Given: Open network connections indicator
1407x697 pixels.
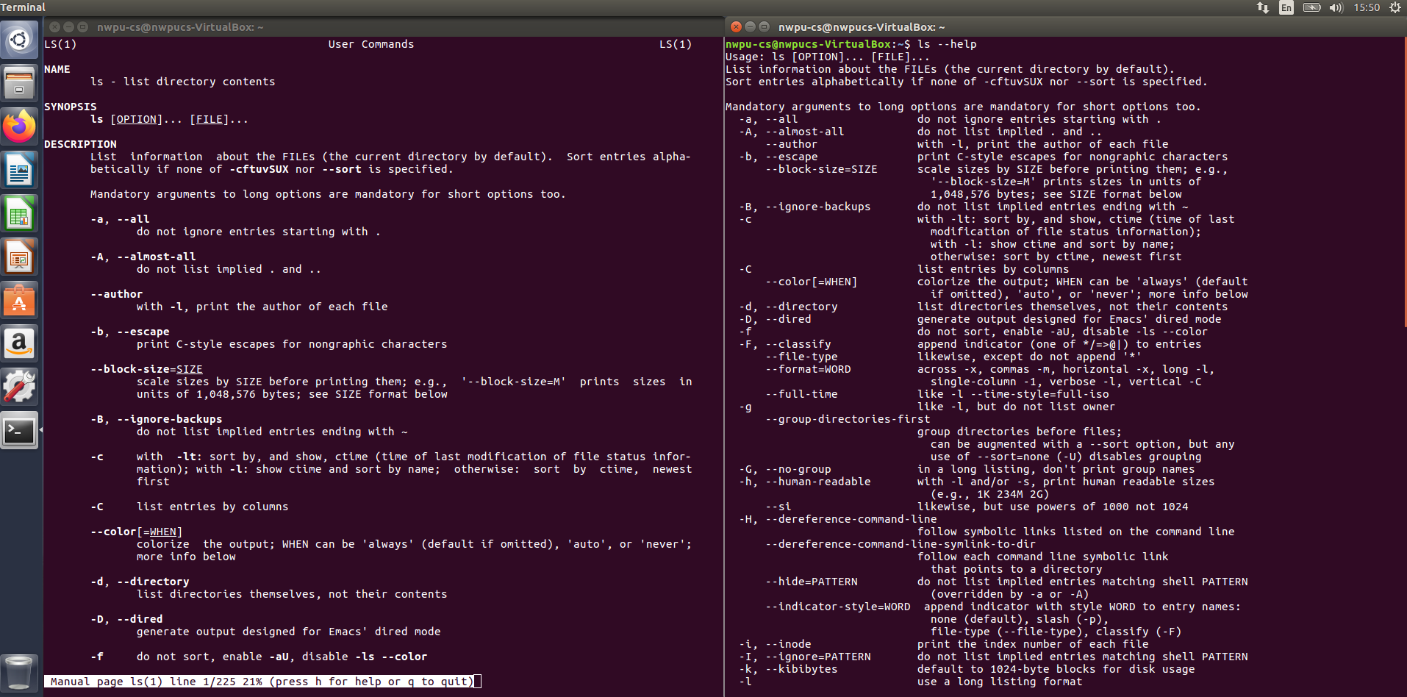Looking at the screenshot, I should click(1263, 7).
